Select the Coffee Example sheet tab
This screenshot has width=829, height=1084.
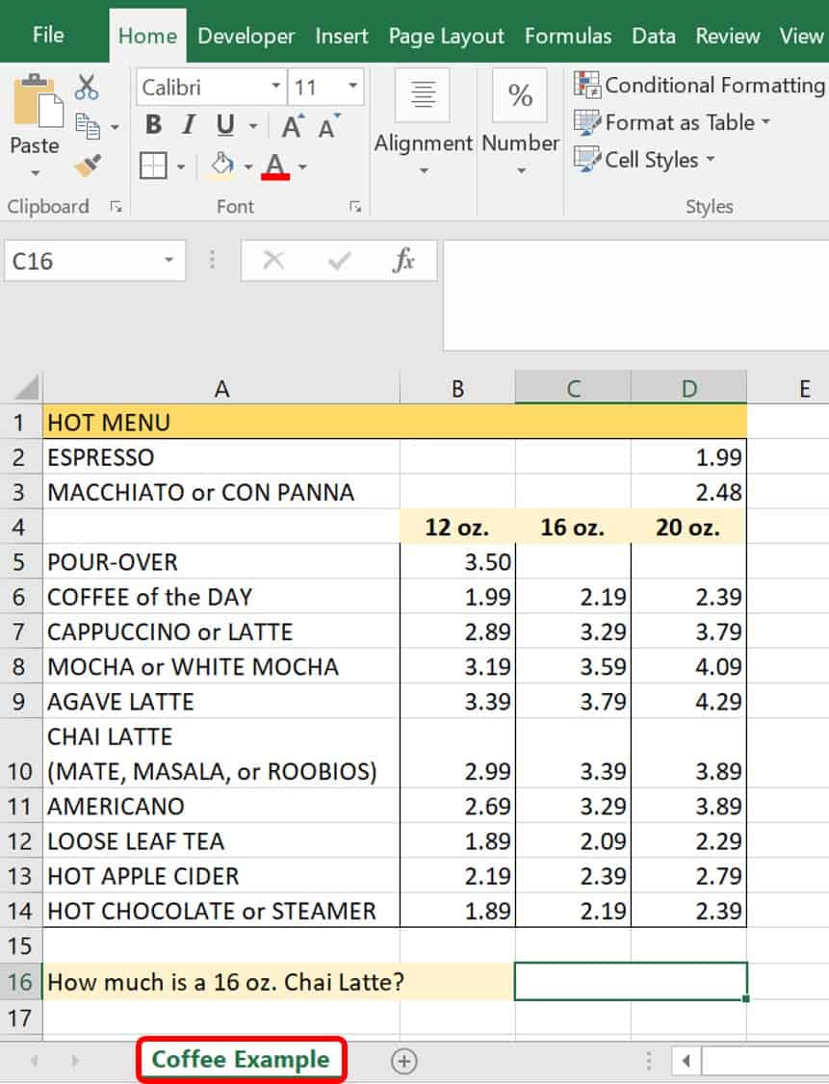(242, 1060)
